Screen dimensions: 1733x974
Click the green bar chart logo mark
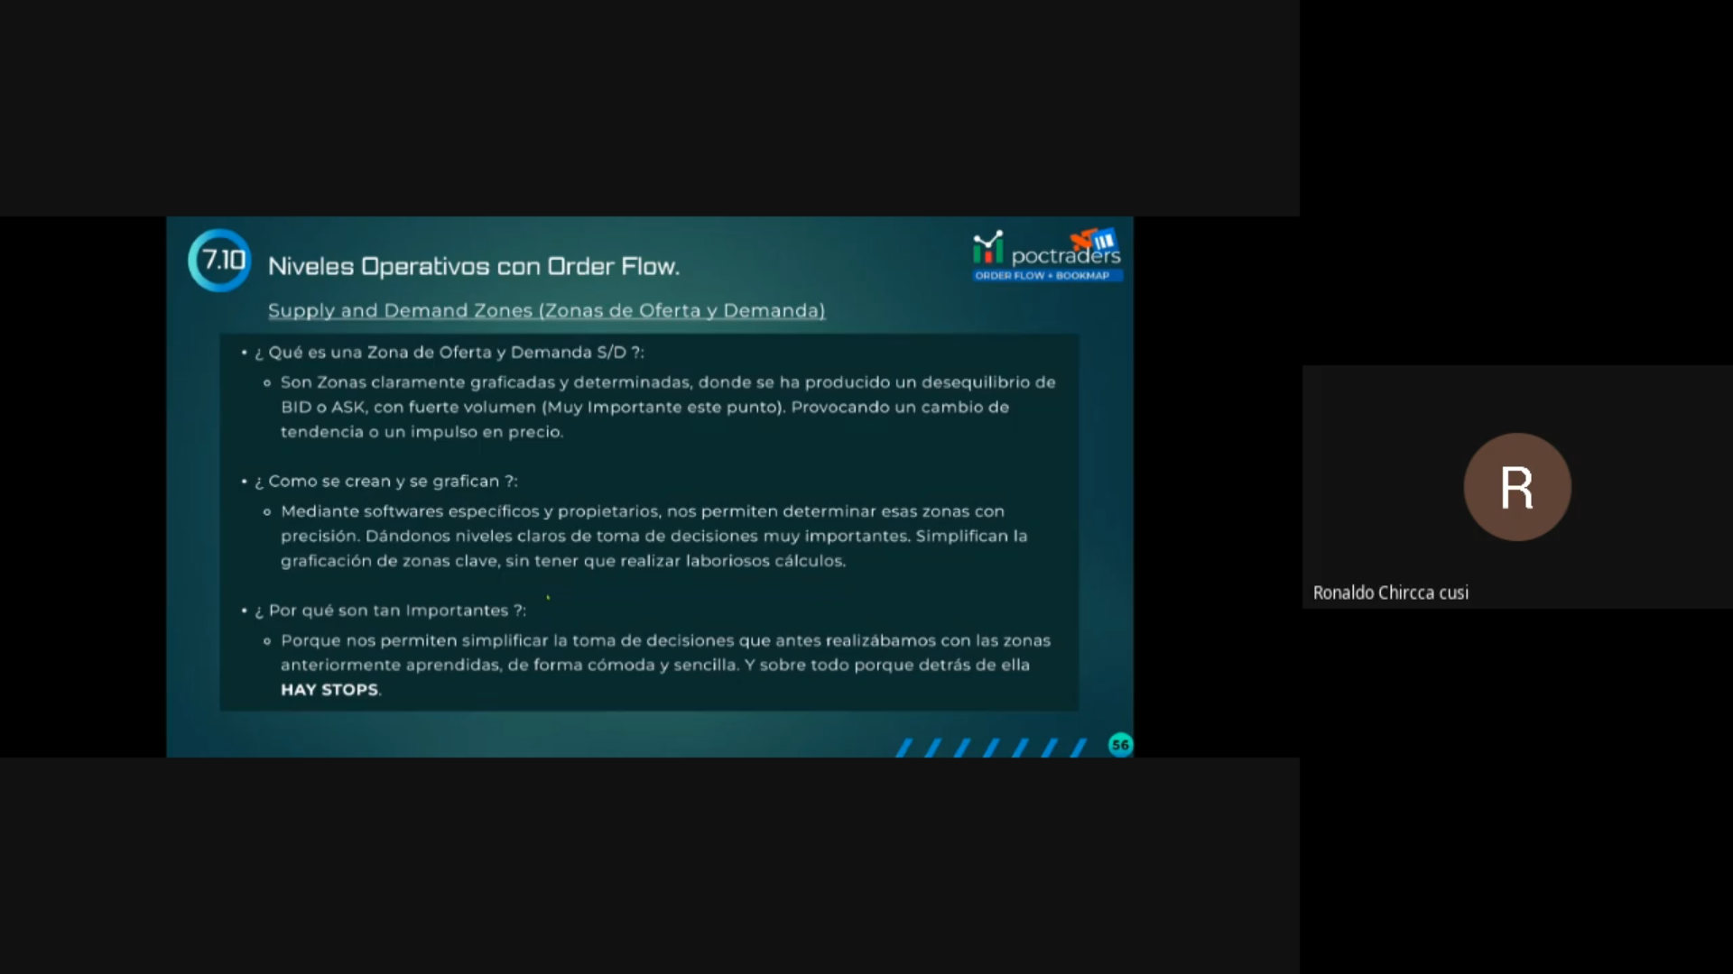click(x=988, y=247)
